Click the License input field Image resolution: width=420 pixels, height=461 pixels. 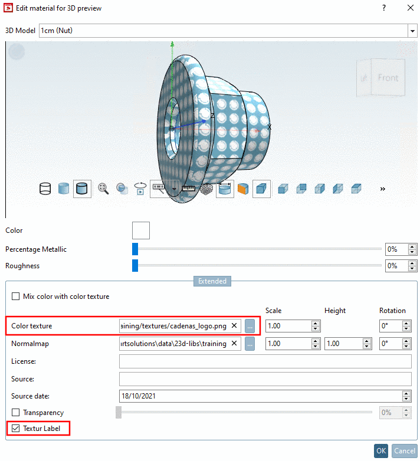coord(265,361)
